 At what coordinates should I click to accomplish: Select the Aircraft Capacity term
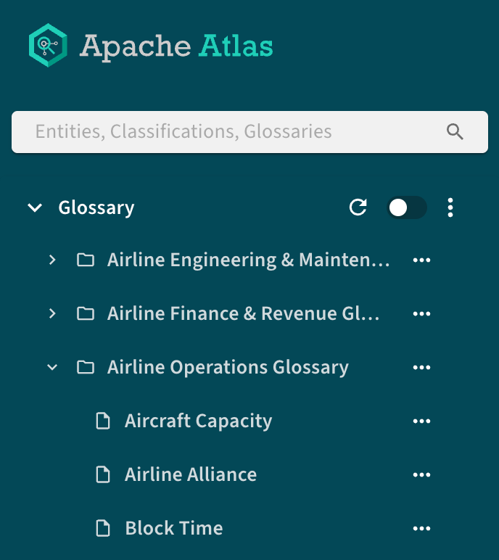pos(198,421)
